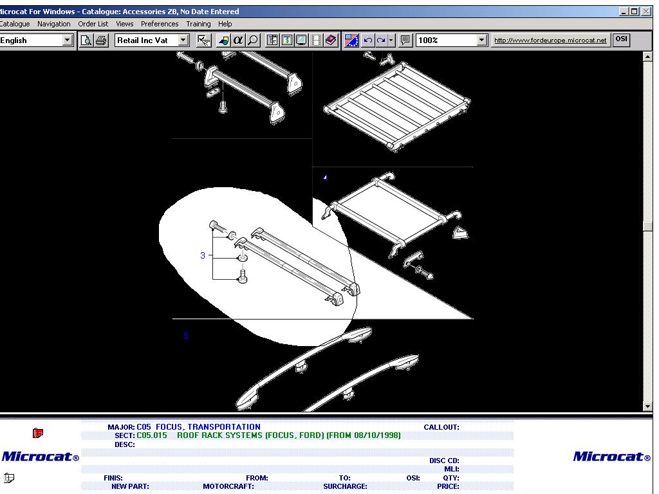Click the white note icon below Microcat logo
This screenshot has height=494, width=659.
click(8, 478)
